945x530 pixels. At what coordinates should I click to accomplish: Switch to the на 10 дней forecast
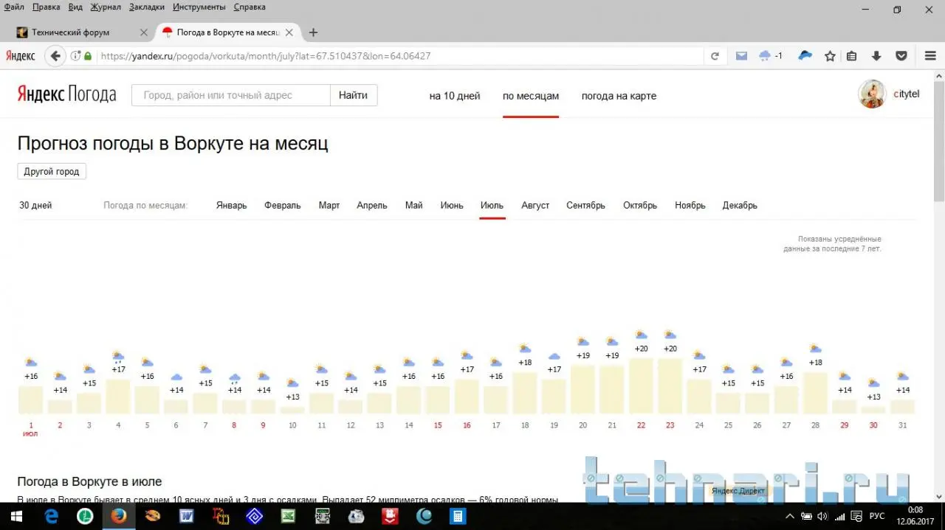click(455, 96)
